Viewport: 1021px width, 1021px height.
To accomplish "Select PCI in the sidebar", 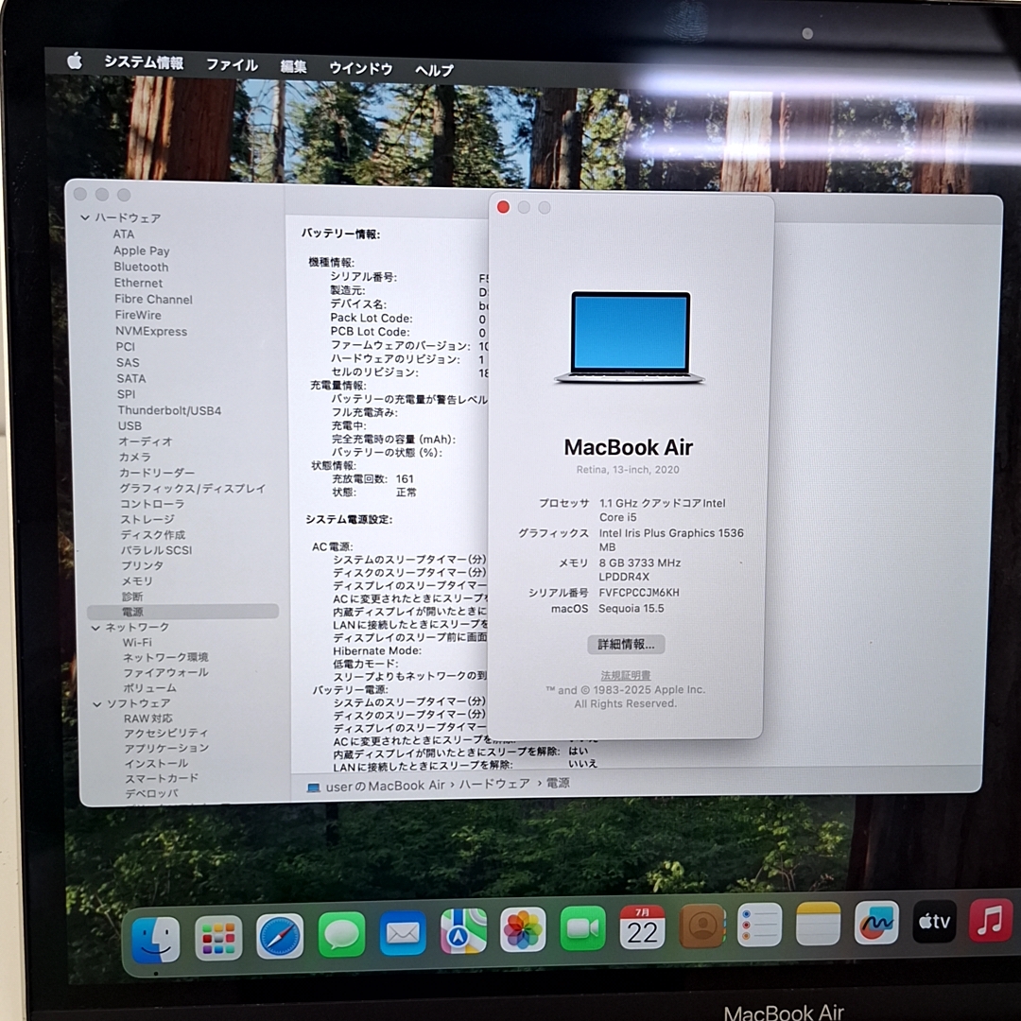I will (x=126, y=347).
